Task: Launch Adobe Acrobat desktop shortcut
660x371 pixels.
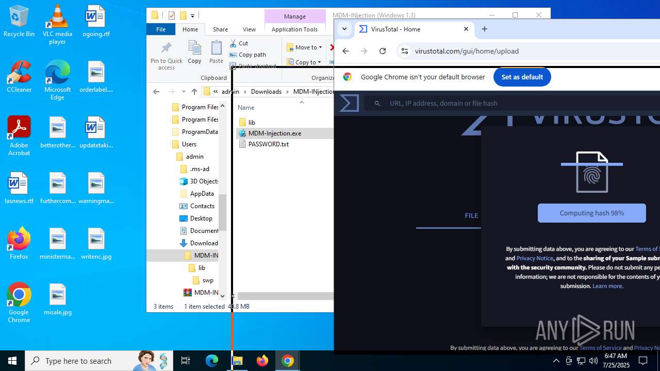Action: pyautogui.click(x=19, y=136)
